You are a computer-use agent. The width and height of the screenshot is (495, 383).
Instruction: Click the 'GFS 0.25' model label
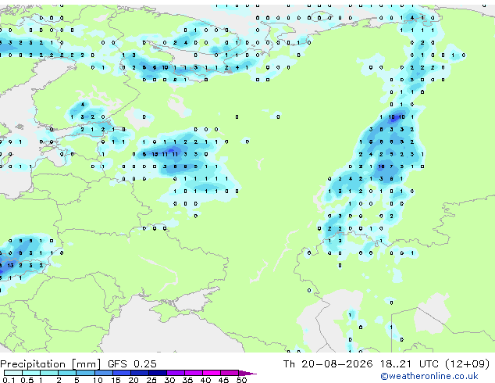(132, 363)
